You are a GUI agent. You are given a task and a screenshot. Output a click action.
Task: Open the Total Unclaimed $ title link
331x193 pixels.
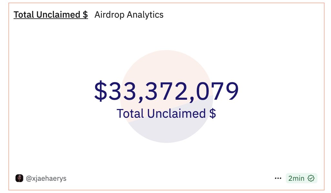coord(51,15)
